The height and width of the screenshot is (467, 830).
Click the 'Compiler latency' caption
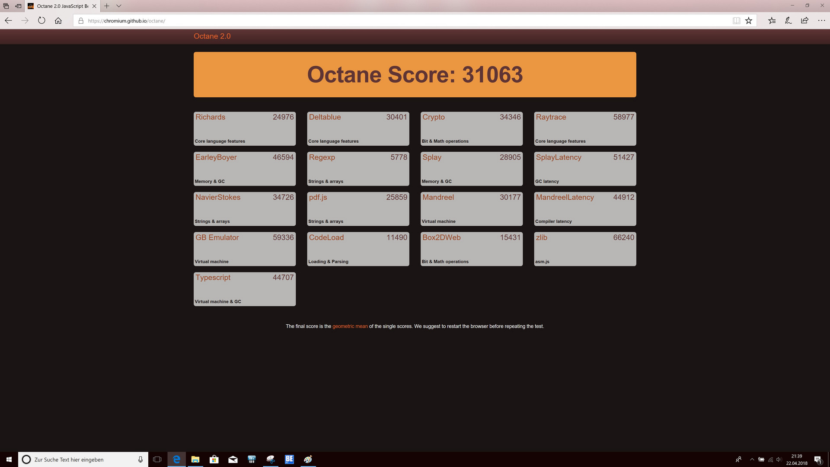tap(553, 221)
